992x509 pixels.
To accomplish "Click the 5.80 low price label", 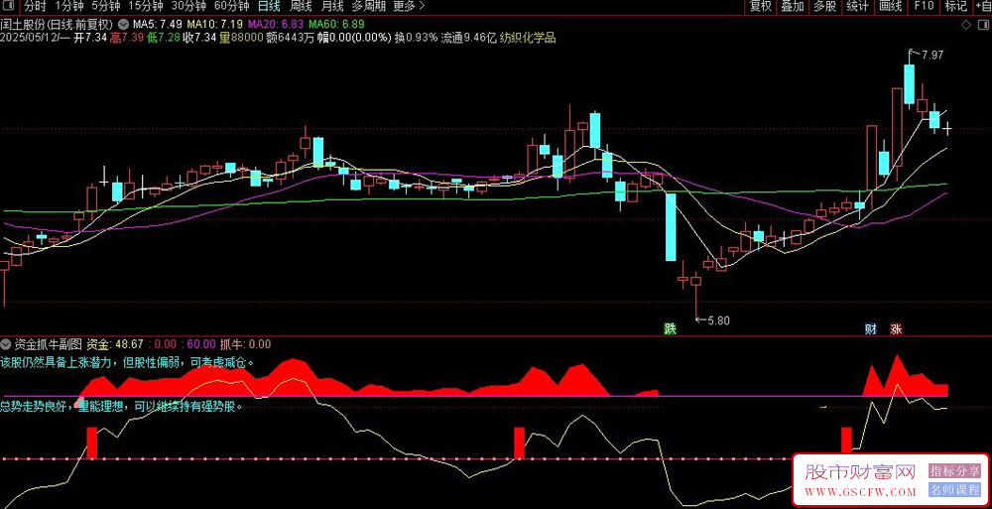I will (718, 320).
